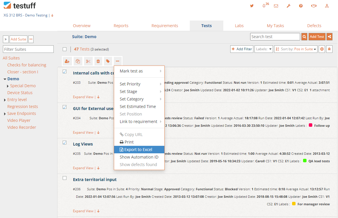Click the three-dots button beside Add Suite
This screenshot has width=338, height=218.
pos(31,39)
